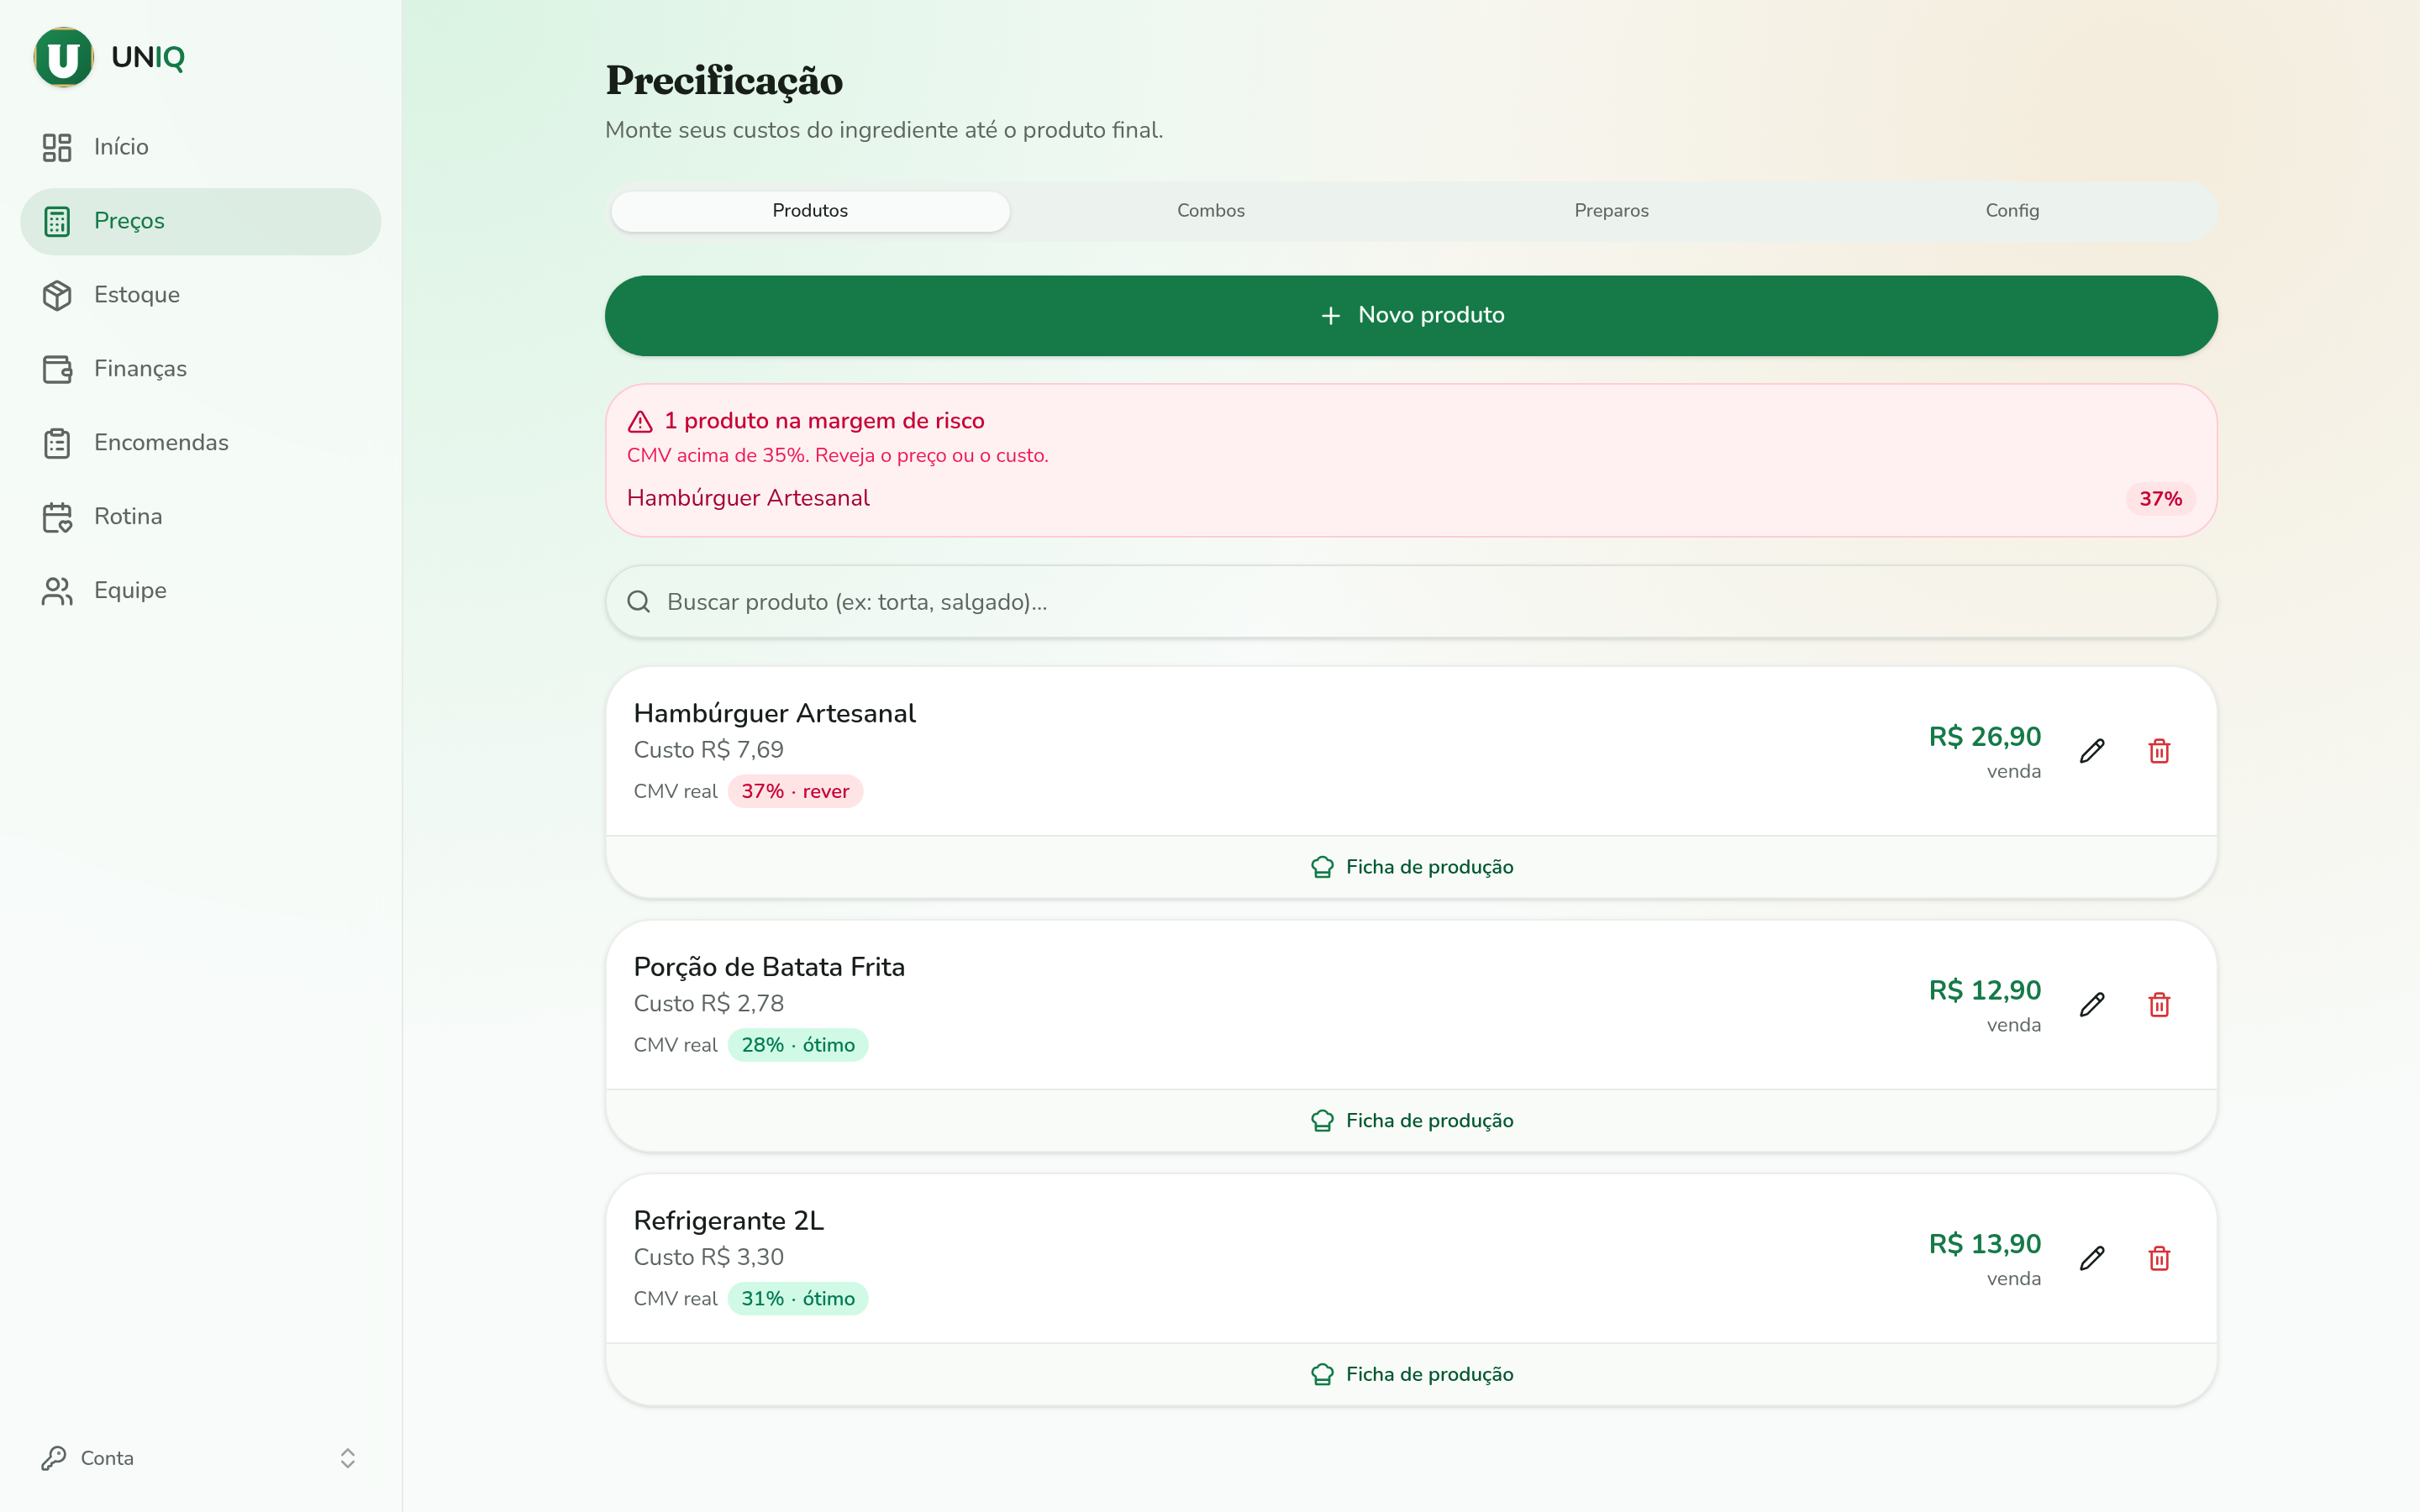Switch to the Combos tab
The height and width of the screenshot is (1512, 2420).
1211,211
